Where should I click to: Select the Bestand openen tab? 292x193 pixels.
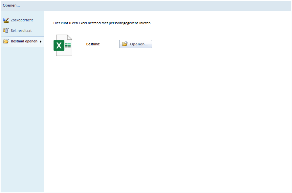[22, 41]
